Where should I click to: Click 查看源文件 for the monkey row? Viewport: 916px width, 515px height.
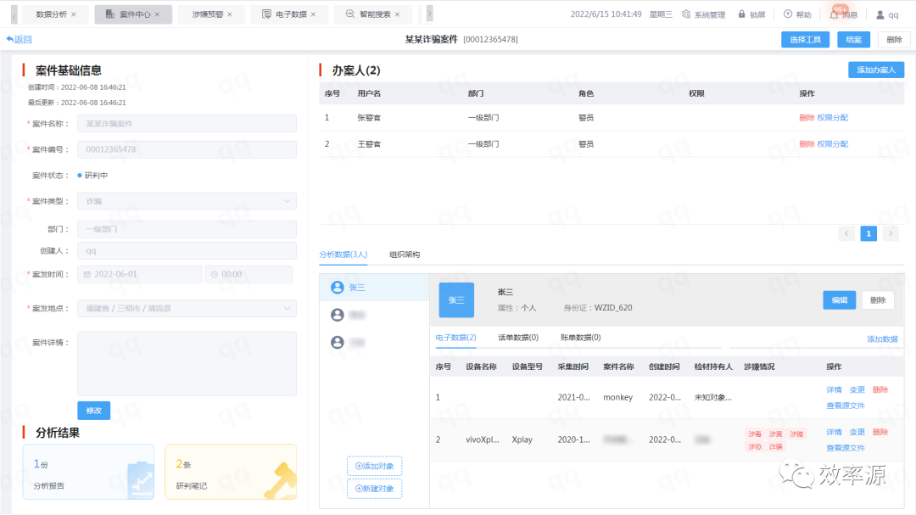pos(846,406)
